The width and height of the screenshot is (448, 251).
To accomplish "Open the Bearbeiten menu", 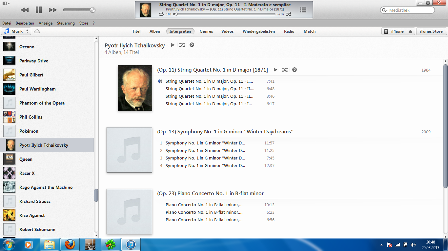I will coord(25,23).
